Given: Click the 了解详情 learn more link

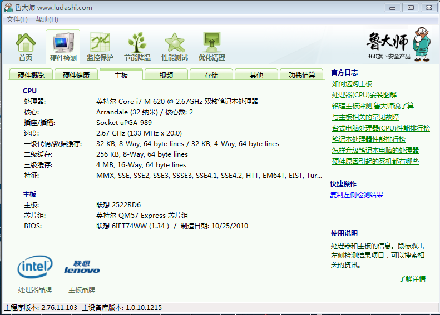Looking at the screenshot, I should coord(412,278).
